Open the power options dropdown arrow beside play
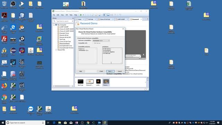 pyautogui.click(x=83, y=15)
